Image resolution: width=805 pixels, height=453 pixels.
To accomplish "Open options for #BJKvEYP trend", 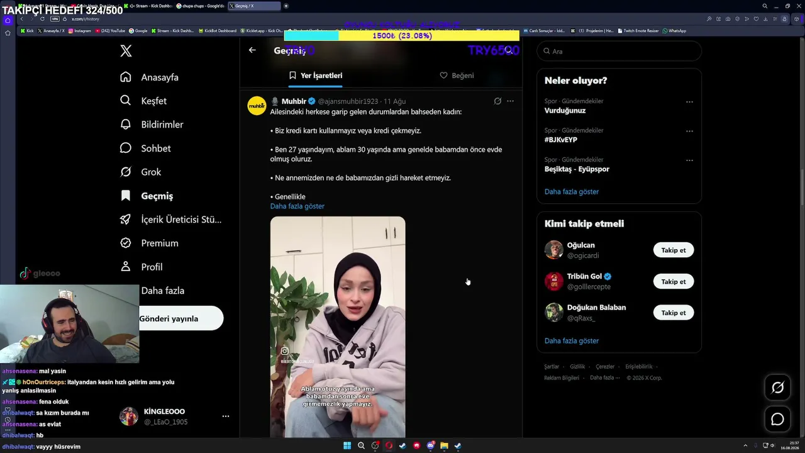I will (689, 131).
